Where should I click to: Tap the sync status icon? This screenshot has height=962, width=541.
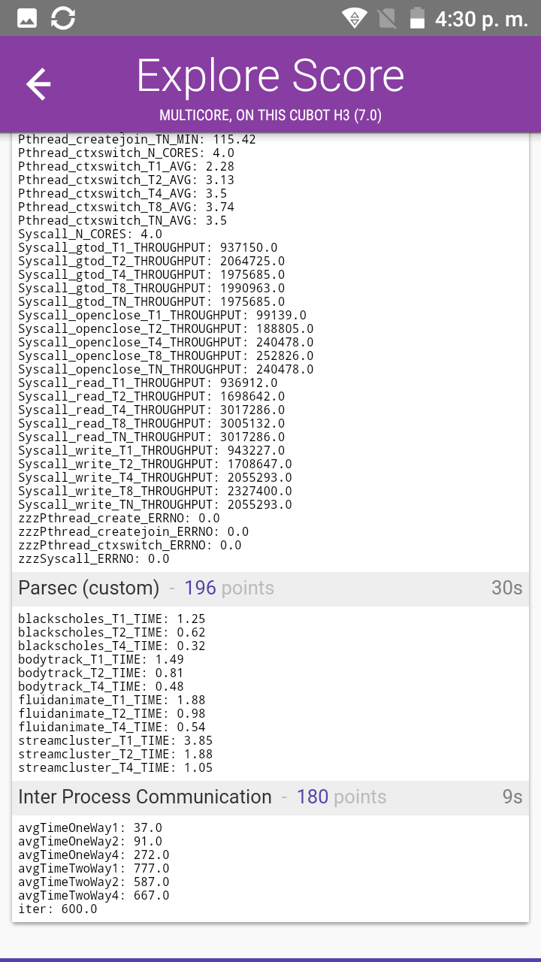(x=63, y=19)
